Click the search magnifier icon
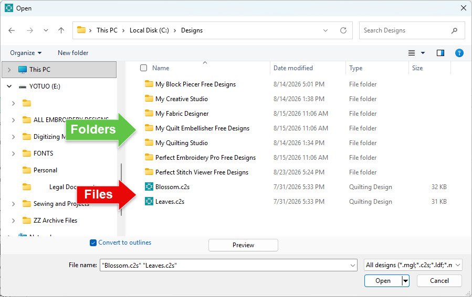 click(x=454, y=30)
